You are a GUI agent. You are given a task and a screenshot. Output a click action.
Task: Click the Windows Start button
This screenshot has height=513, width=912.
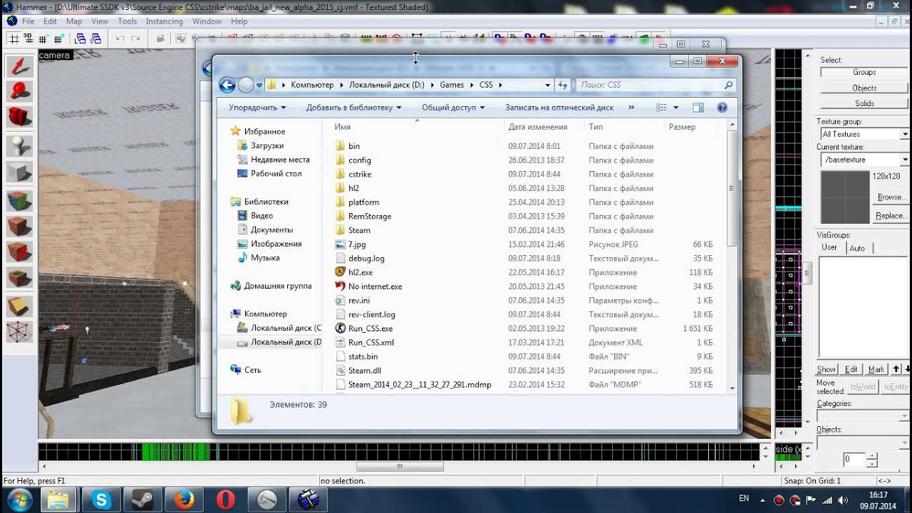point(19,499)
